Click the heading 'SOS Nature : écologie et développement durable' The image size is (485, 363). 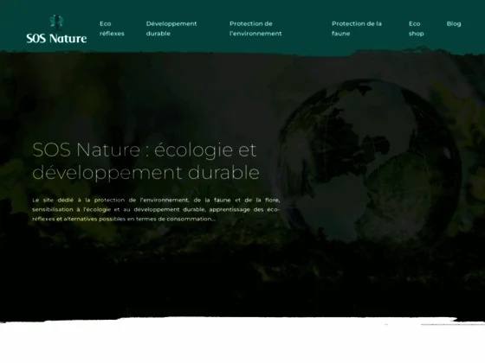(x=145, y=161)
